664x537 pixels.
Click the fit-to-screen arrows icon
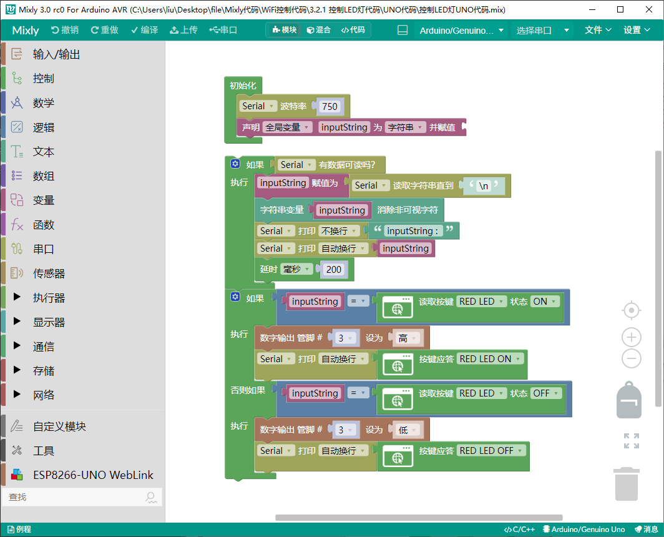pos(631,441)
